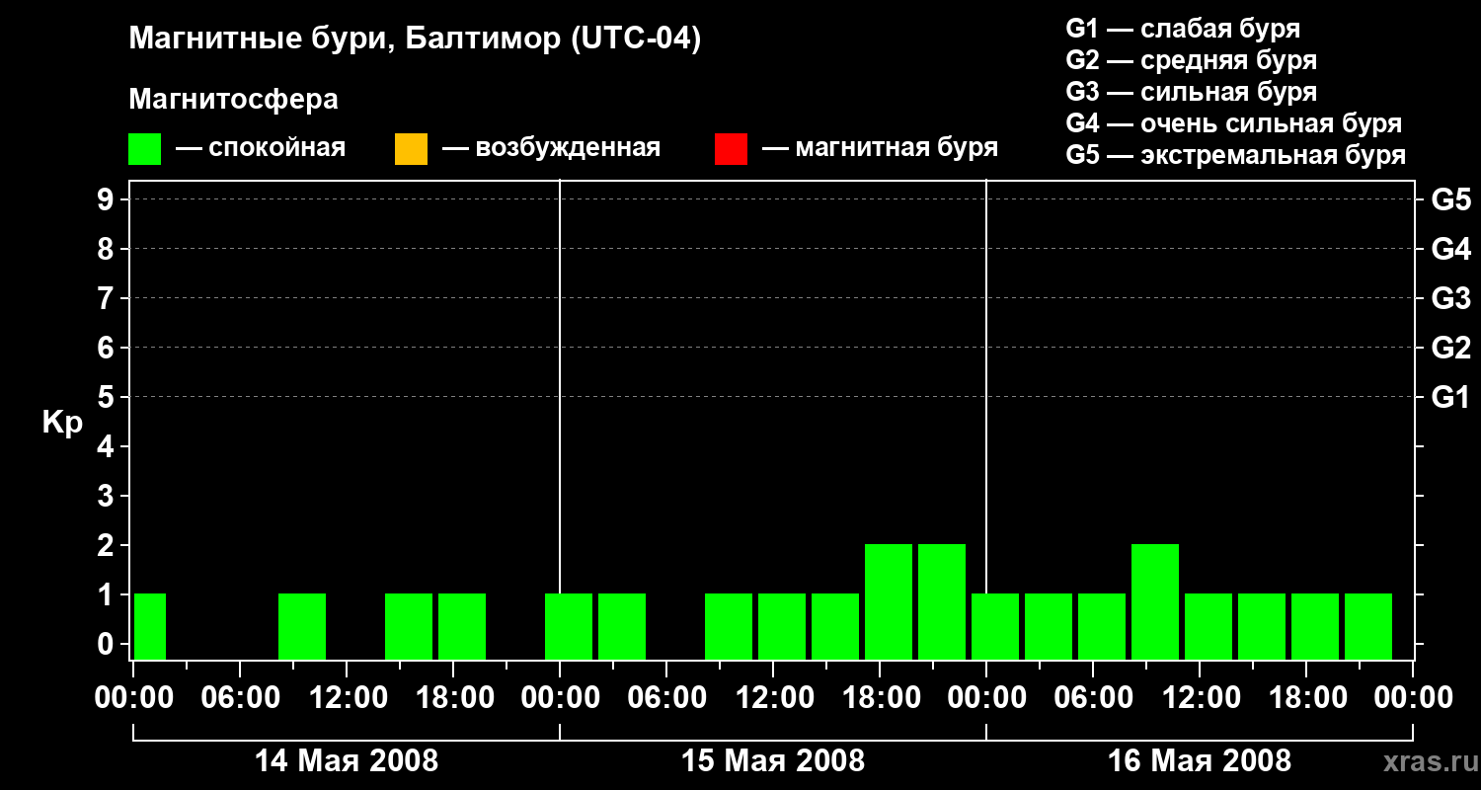Click the 'G5 — экстремальная буря' legend line

(x=1235, y=155)
